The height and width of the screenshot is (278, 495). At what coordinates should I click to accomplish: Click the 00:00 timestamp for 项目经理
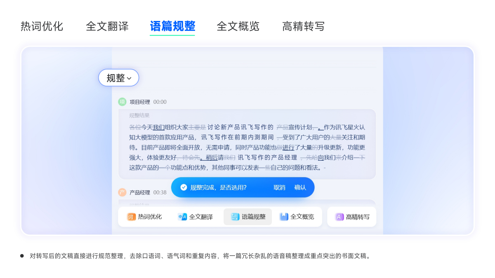pyautogui.click(x=161, y=102)
